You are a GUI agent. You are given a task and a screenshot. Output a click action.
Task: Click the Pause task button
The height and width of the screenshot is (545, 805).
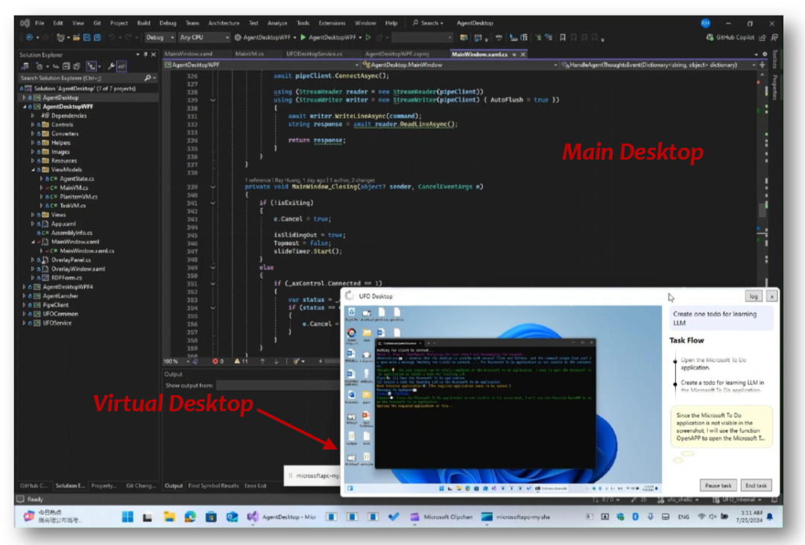(x=719, y=485)
